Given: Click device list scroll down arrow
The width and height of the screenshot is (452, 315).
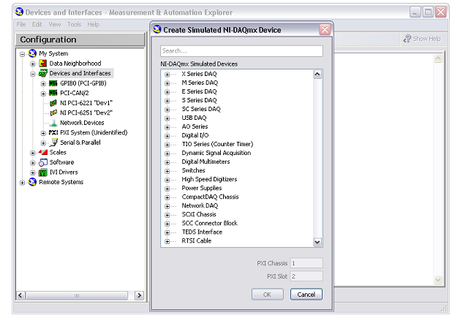Looking at the screenshot, I should (317, 242).
